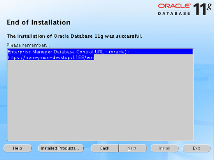Click Installed Products... button
Screen dimensions: 214x160
click(x=61, y=148)
